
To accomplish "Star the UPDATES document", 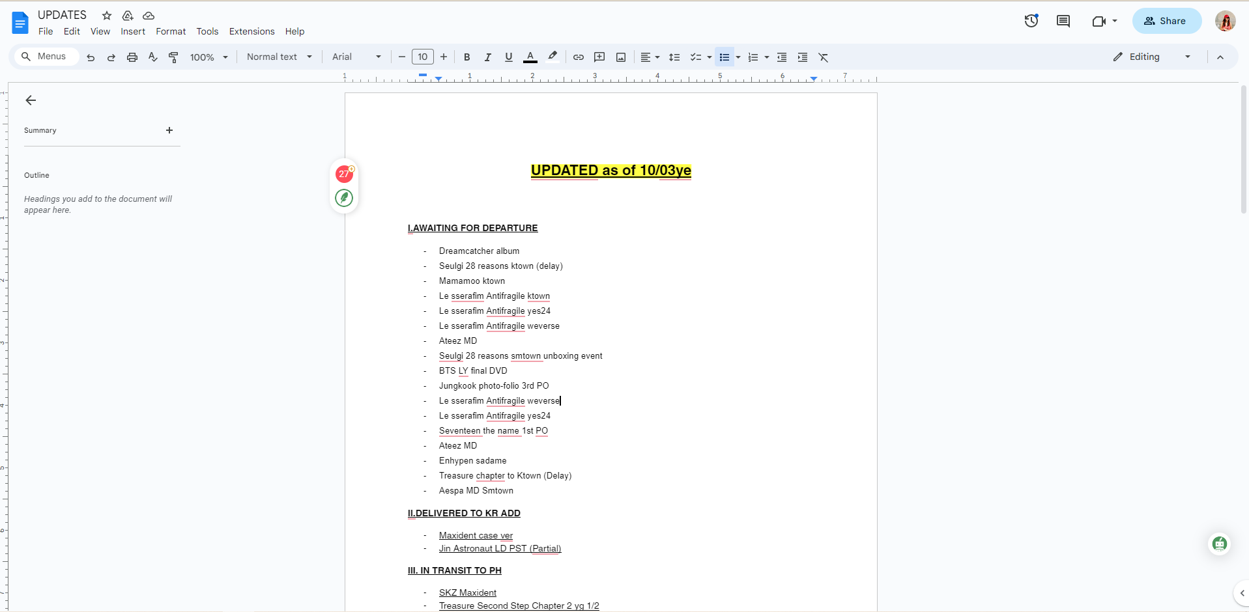I will (107, 15).
